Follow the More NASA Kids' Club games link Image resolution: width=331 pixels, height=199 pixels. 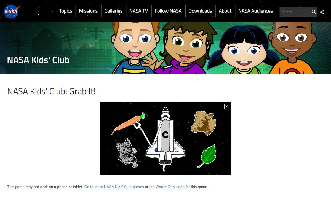tap(114, 187)
